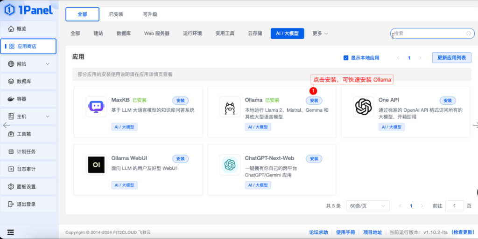Go to next page in bottom pager
The height and width of the screenshot is (239, 478).
point(422,206)
